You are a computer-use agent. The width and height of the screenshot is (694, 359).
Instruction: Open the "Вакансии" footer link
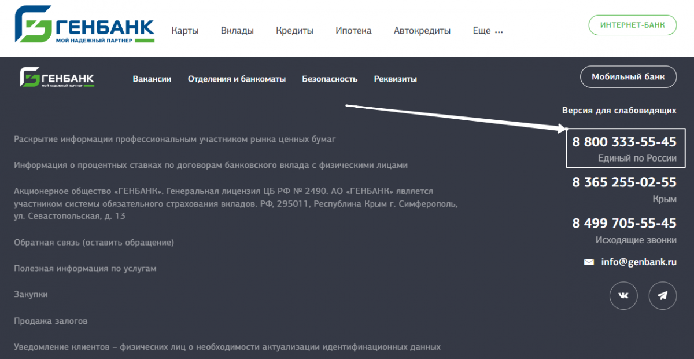pos(152,79)
